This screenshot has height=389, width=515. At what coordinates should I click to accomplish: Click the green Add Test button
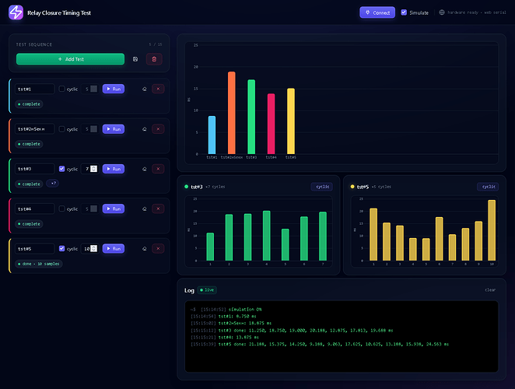point(70,59)
